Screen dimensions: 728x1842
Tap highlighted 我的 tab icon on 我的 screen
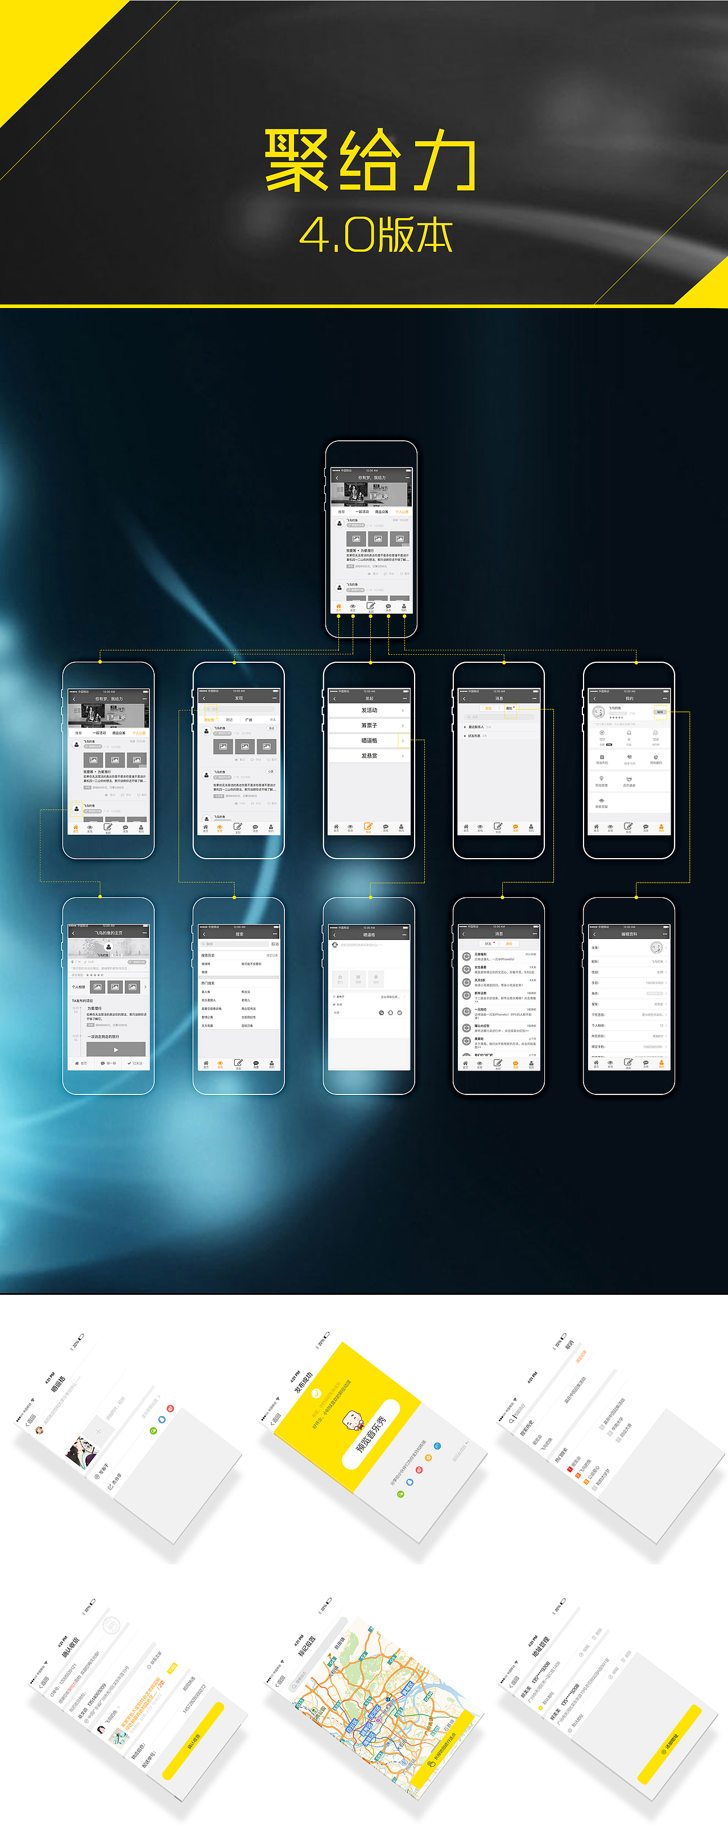point(661,828)
